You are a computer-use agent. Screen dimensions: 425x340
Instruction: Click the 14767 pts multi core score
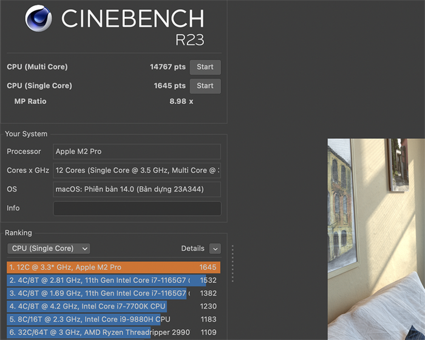tap(168, 67)
